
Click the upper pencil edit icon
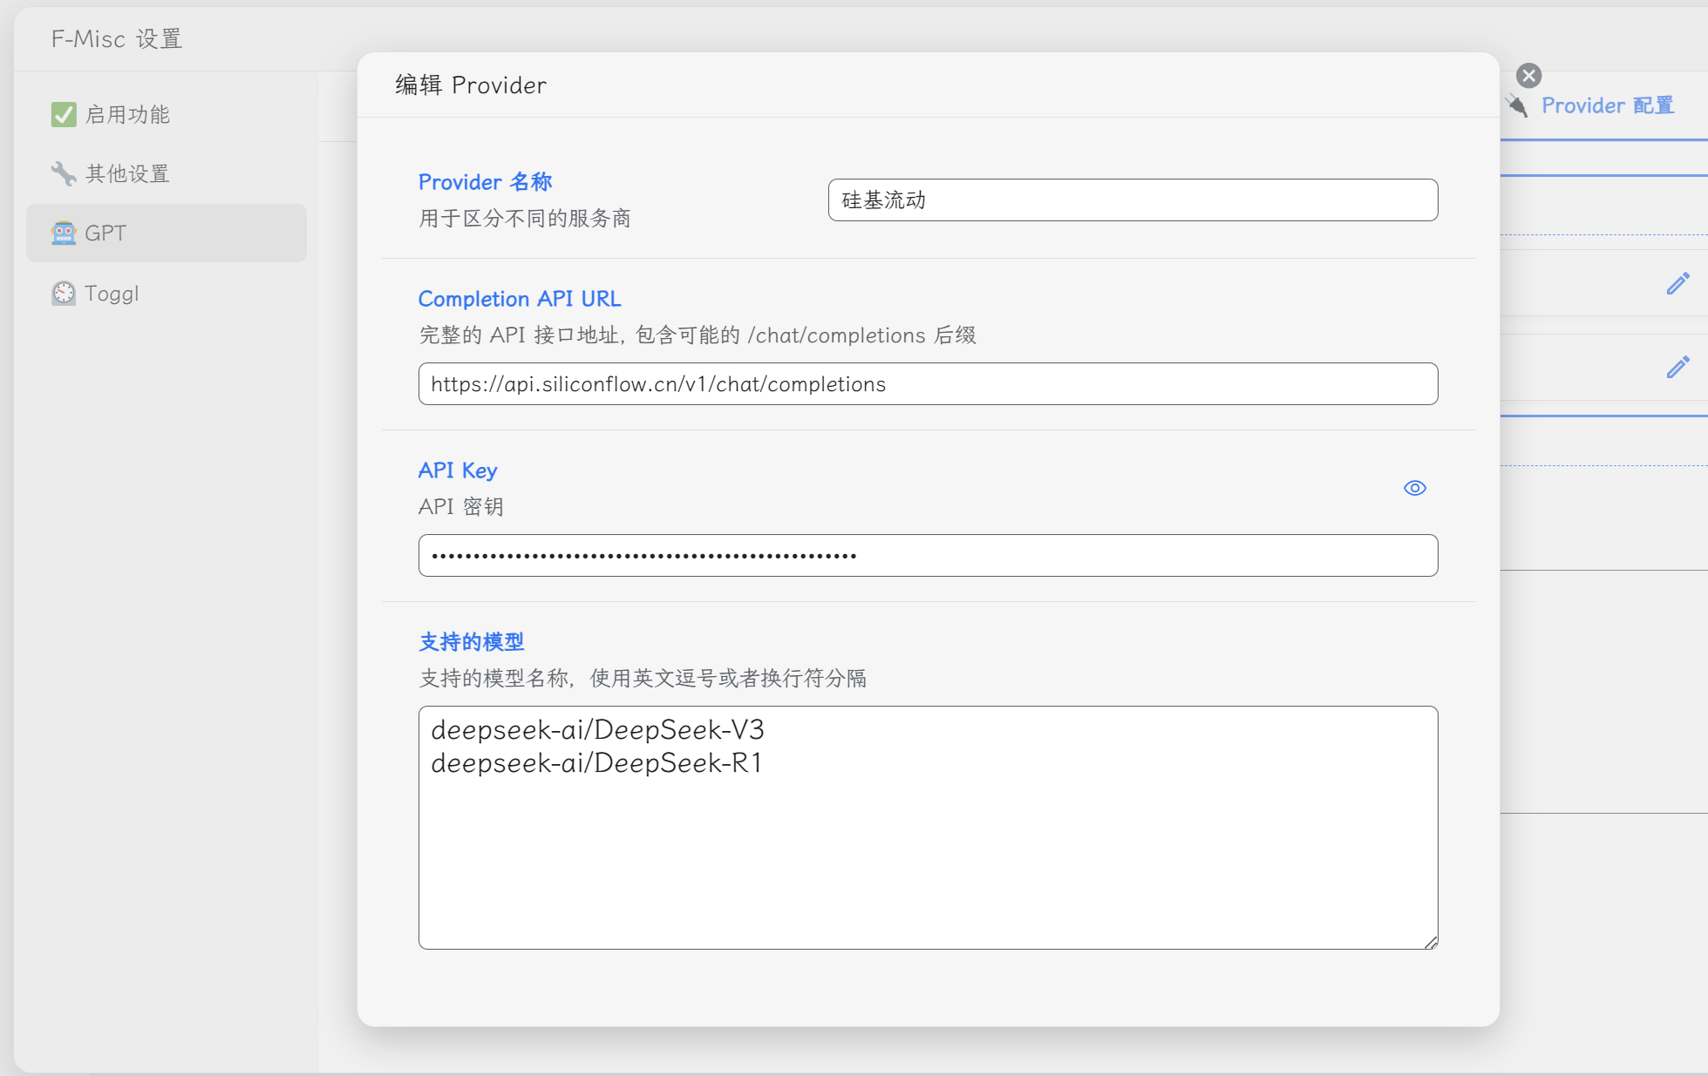pos(1677,283)
